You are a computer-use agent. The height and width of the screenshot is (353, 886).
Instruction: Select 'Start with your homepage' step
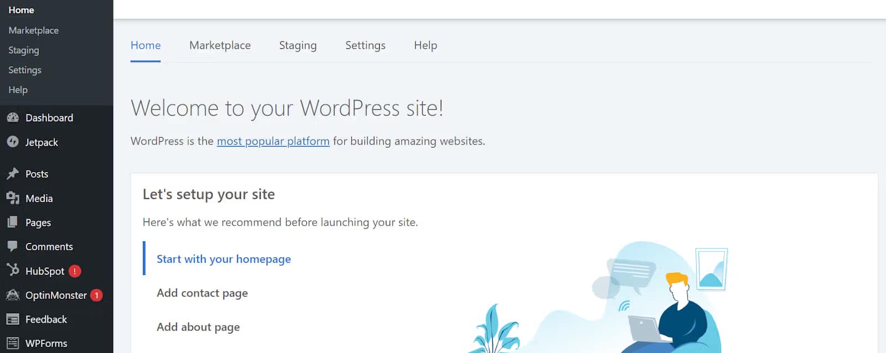[x=224, y=259]
